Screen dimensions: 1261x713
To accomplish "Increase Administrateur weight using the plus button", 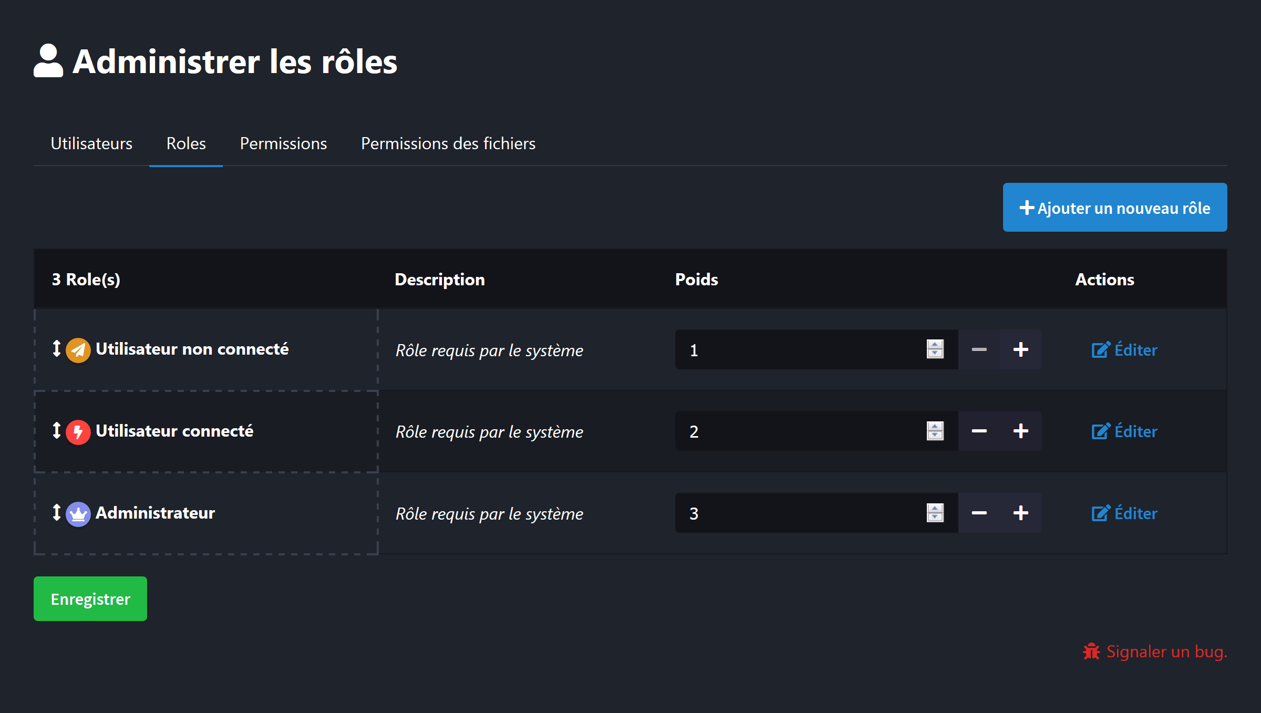I will [1021, 513].
